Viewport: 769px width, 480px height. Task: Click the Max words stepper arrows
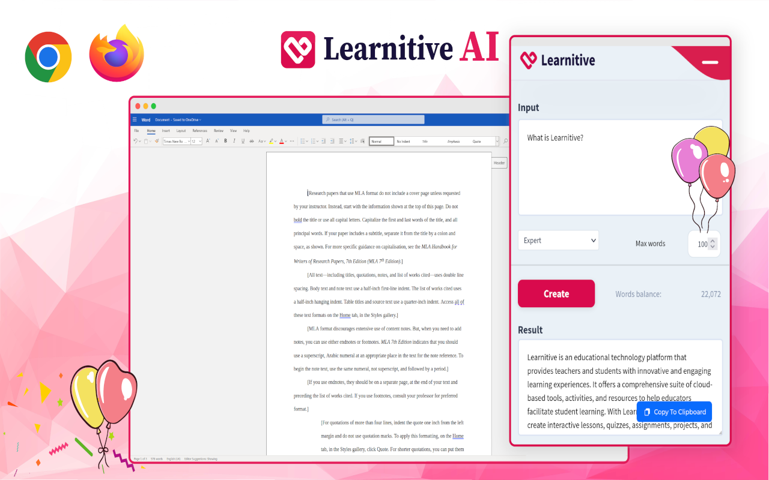point(713,244)
